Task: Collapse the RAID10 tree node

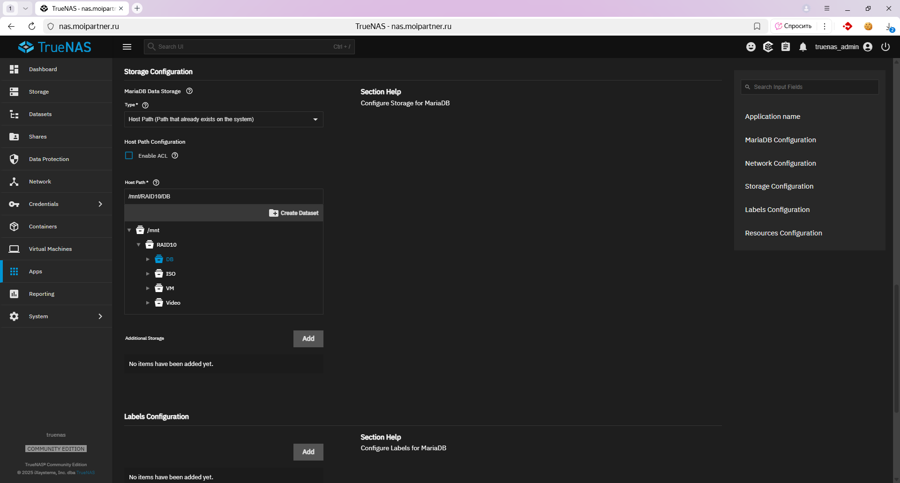Action: [x=139, y=245]
